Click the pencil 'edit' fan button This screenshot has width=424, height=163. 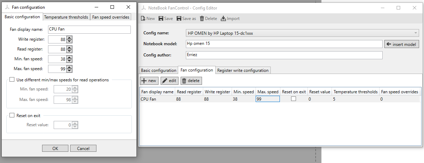pyautogui.click(x=169, y=81)
